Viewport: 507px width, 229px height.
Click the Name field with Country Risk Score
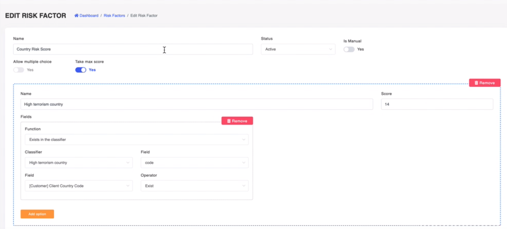click(133, 49)
